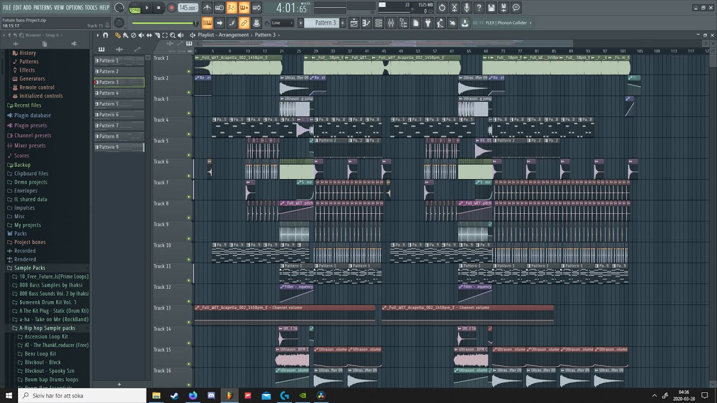Switch between Pat and Song mode
This screenshot has width=717, height=403.
pyautogui.click(x=135, y=8)
